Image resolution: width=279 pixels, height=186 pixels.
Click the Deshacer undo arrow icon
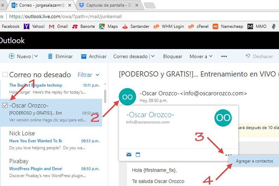(248, 56)
